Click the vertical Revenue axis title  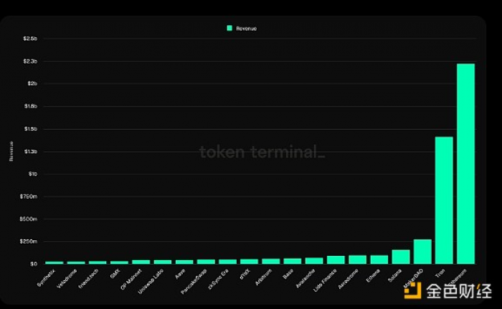coord(11,151)
